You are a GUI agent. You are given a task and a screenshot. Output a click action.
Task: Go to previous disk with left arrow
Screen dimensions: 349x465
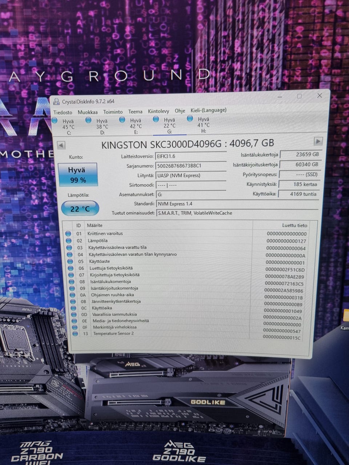(61, 145)
